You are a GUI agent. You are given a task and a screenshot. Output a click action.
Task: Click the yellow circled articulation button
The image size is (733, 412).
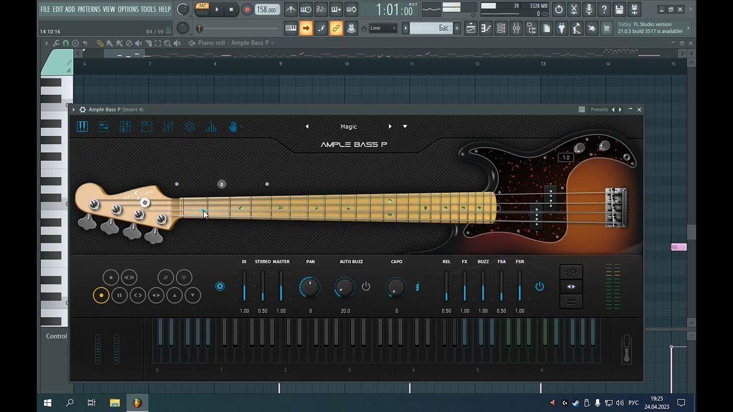[101, 295]
